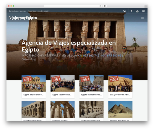Open the Giza pyramids thumbnail

tap(120, 109)
